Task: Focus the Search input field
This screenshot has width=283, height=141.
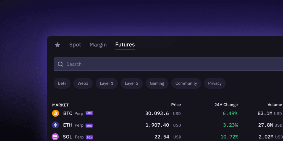Action: pyautogui.click(x=168, y=64)
